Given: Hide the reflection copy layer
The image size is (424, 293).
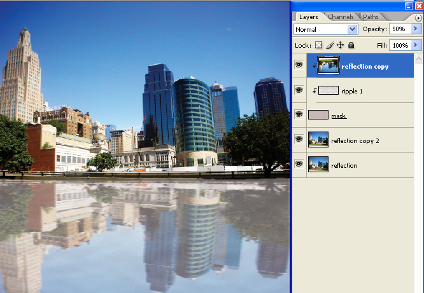Looking at the screenshot, I should (299, 65).
